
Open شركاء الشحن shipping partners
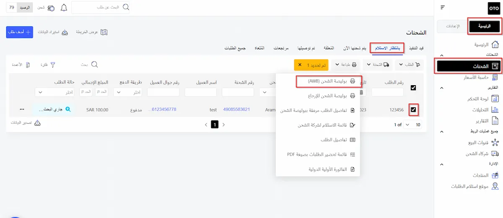[x=482, y=154]
